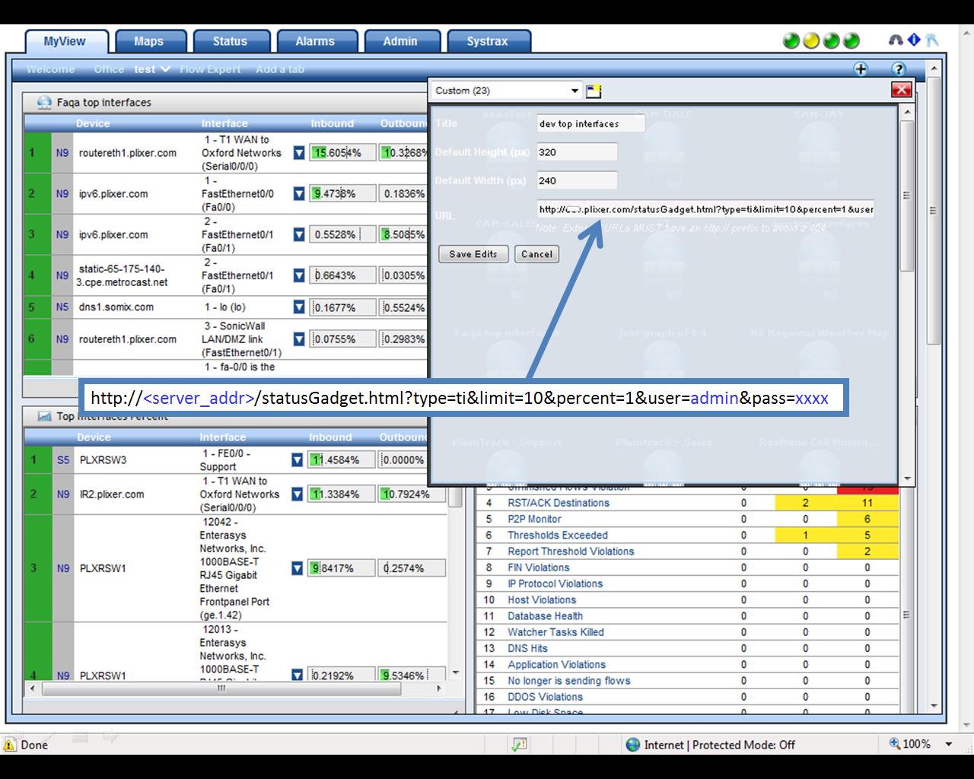This screenshot has width=974, height=779.
Task: Click the blue diamond info icon
Action: point(914,40)
